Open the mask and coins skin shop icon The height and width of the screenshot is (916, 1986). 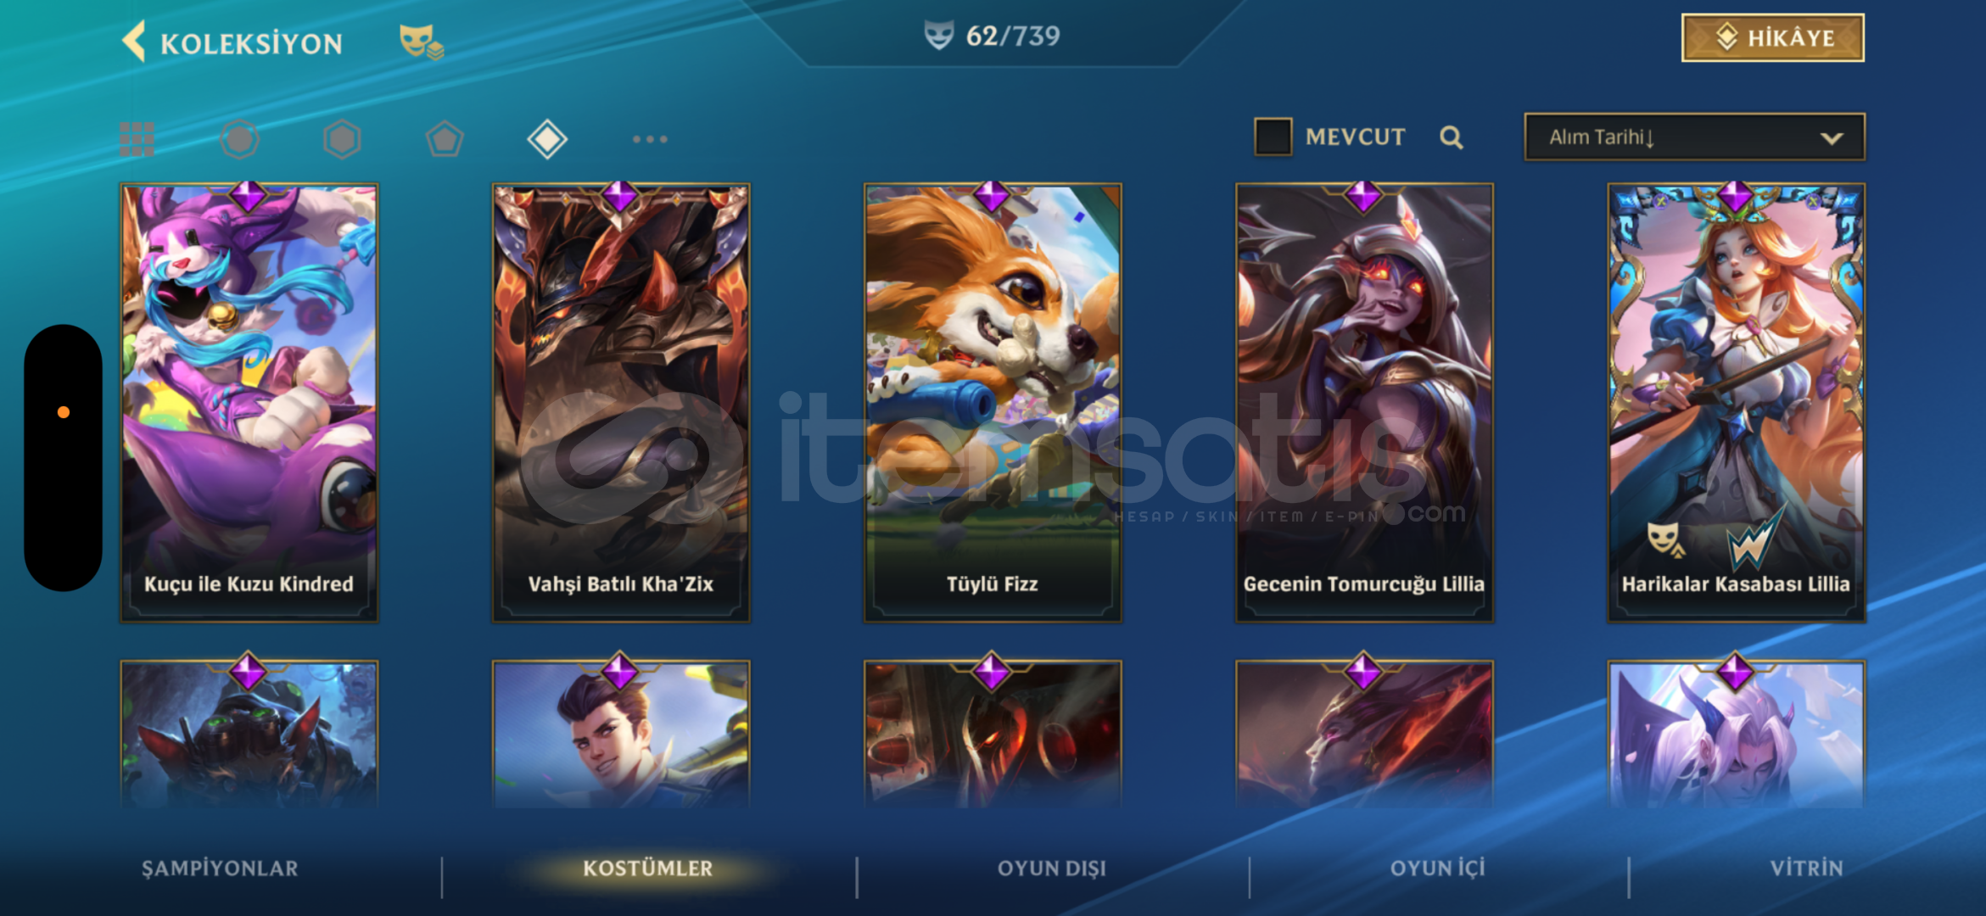[422, 42]
